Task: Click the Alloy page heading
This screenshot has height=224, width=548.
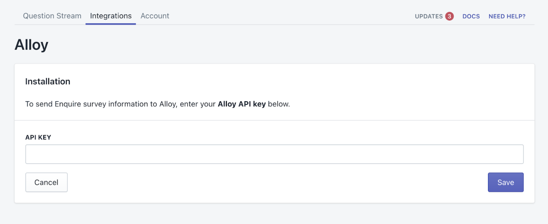Action: tap(31, 45)
